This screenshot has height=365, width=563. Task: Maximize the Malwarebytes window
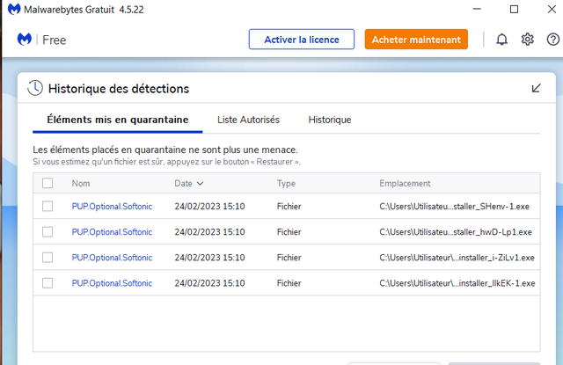[x=514, y=9]
